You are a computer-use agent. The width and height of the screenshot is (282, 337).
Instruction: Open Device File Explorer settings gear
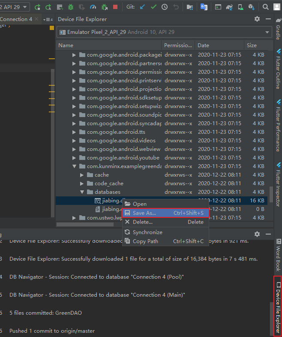[x=257, y=19]
